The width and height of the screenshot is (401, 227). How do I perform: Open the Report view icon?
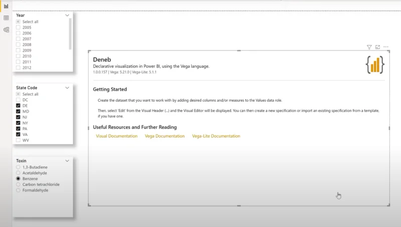point(6,6)
